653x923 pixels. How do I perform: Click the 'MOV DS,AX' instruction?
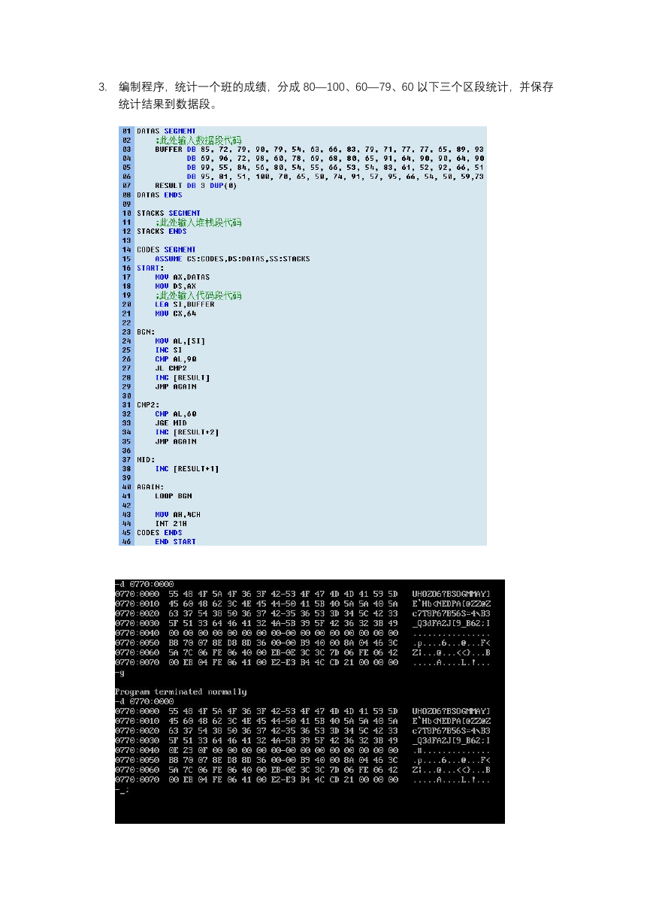[175, 286]
